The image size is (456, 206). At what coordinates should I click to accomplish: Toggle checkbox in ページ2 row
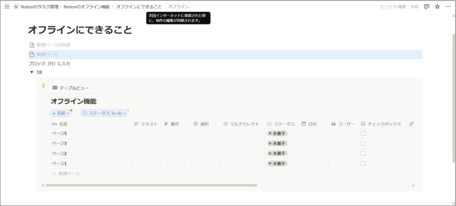pos(363,153)
